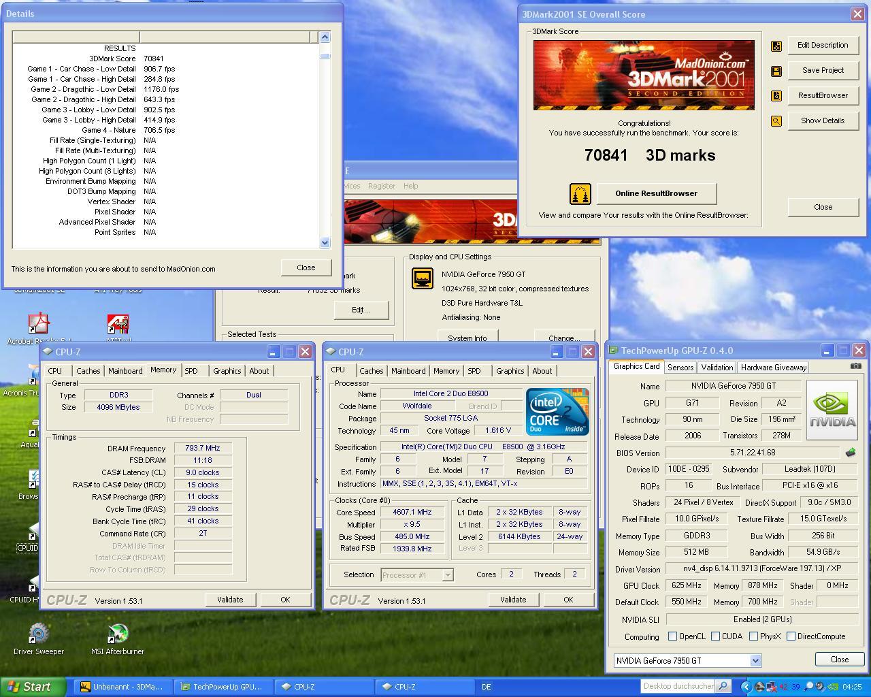Image resolution: width=871 pixels, height=697 pixels.
Task: Click the Change... button
Action: pyautogui.click(x=564, y=337)
